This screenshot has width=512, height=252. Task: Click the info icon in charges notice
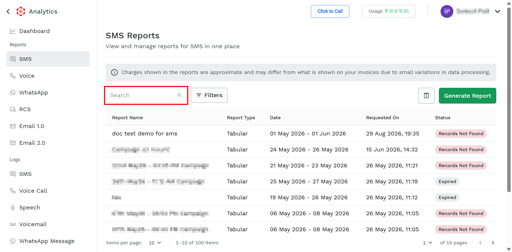coord(114,72)
